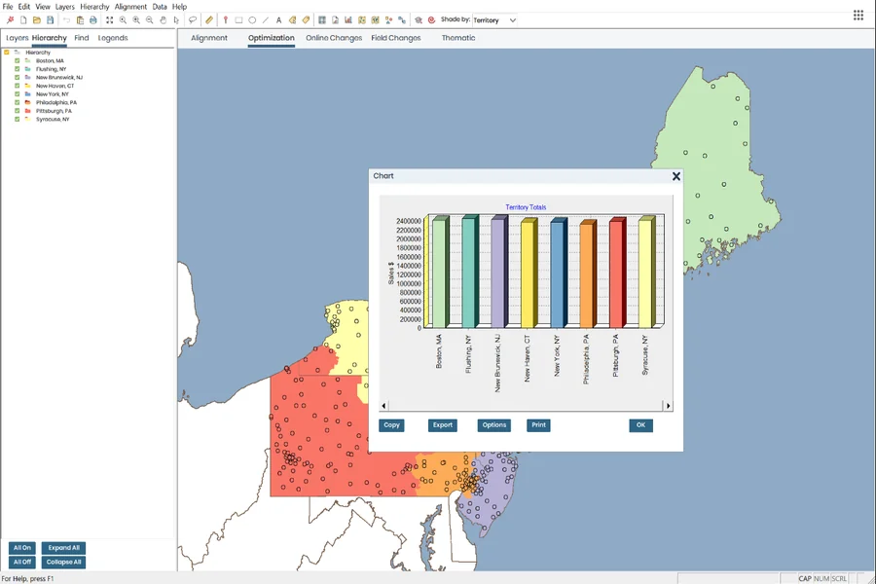Click the Print icon in the toolbar
The image size is (876, 584).
(92, 18)
